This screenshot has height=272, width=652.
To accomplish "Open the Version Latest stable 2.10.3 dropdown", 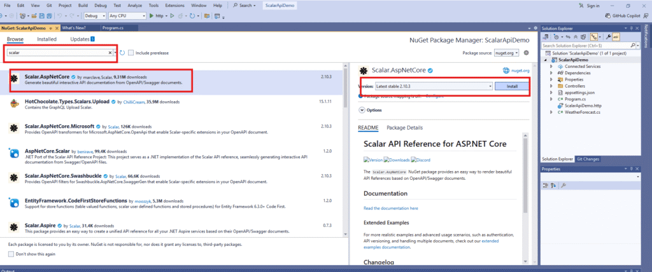I will (433, 86).
